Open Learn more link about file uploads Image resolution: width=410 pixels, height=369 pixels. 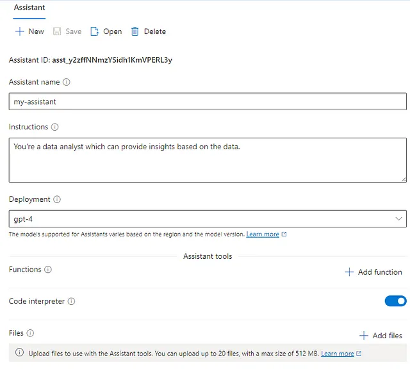pos(338,354)
